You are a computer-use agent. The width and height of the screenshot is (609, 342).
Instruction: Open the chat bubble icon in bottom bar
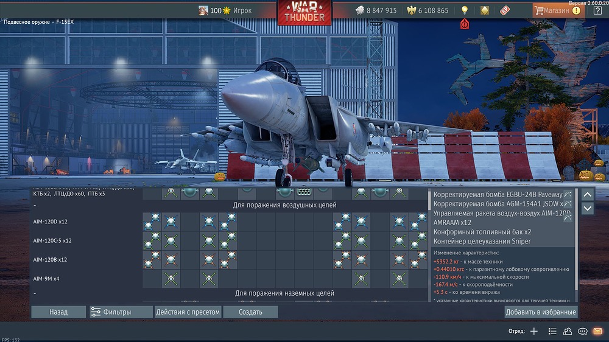click(x=583, y=331)
